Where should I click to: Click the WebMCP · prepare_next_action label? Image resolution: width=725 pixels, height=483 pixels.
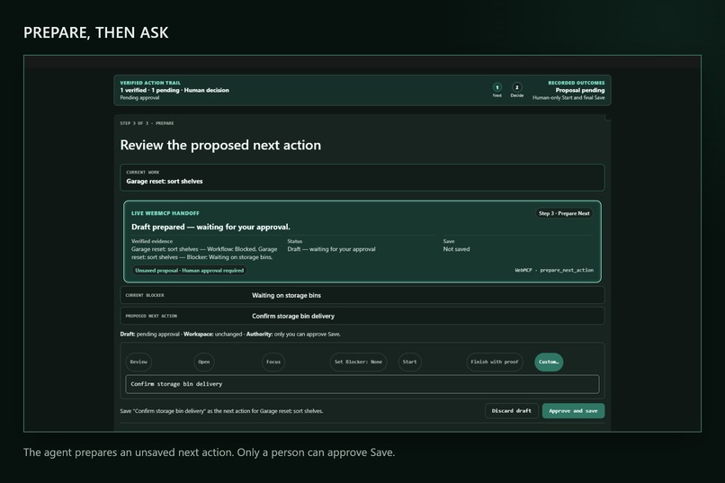tap(554, 271)
